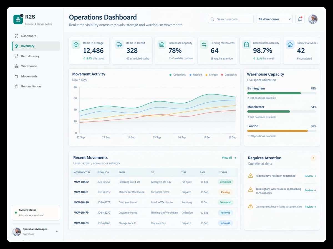The image size is (333, 249).
Task: Click the Pending Movements arrows icon
Action: coord(204,44)
